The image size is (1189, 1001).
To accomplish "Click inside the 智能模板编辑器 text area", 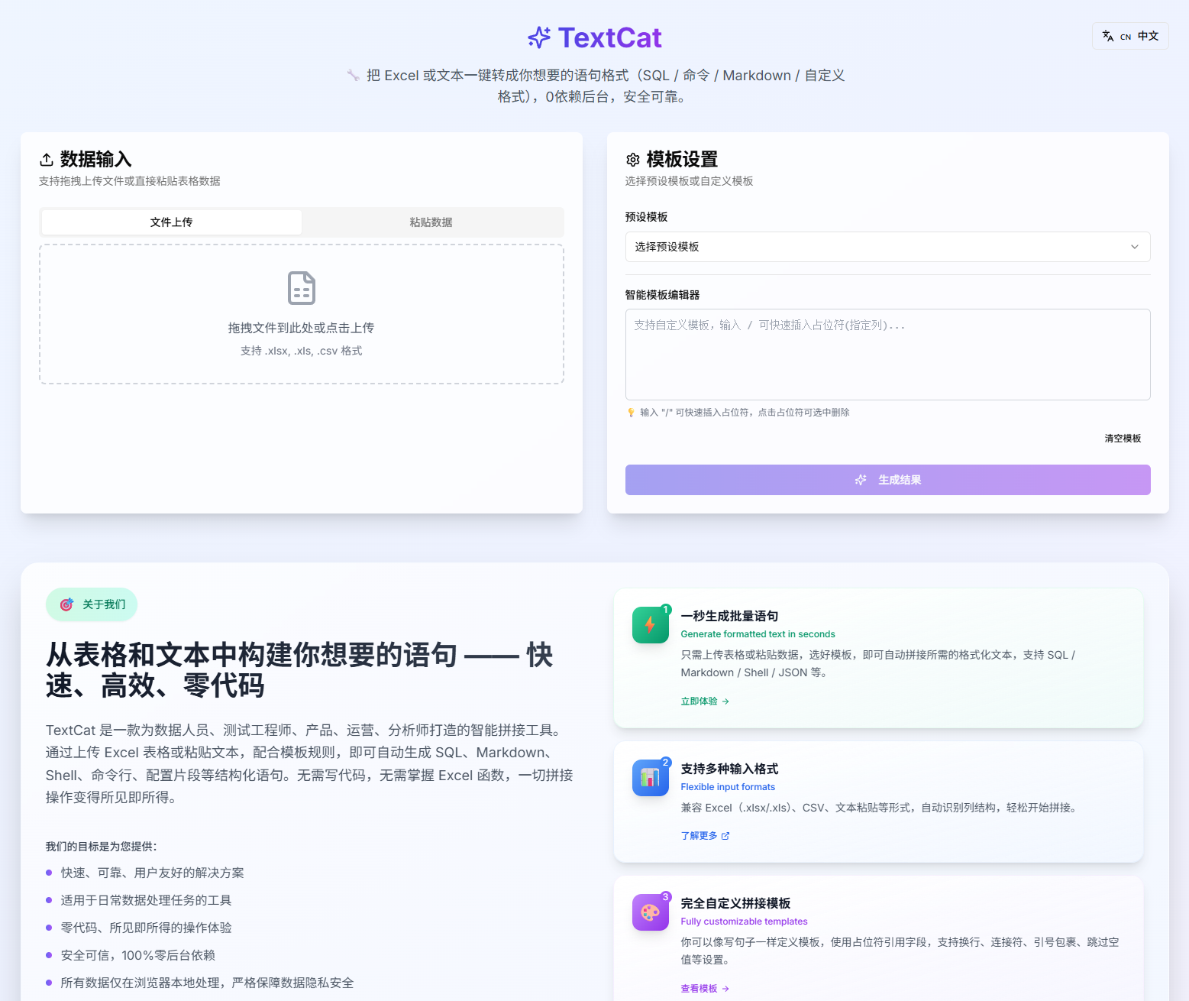I will click(888, 355).
